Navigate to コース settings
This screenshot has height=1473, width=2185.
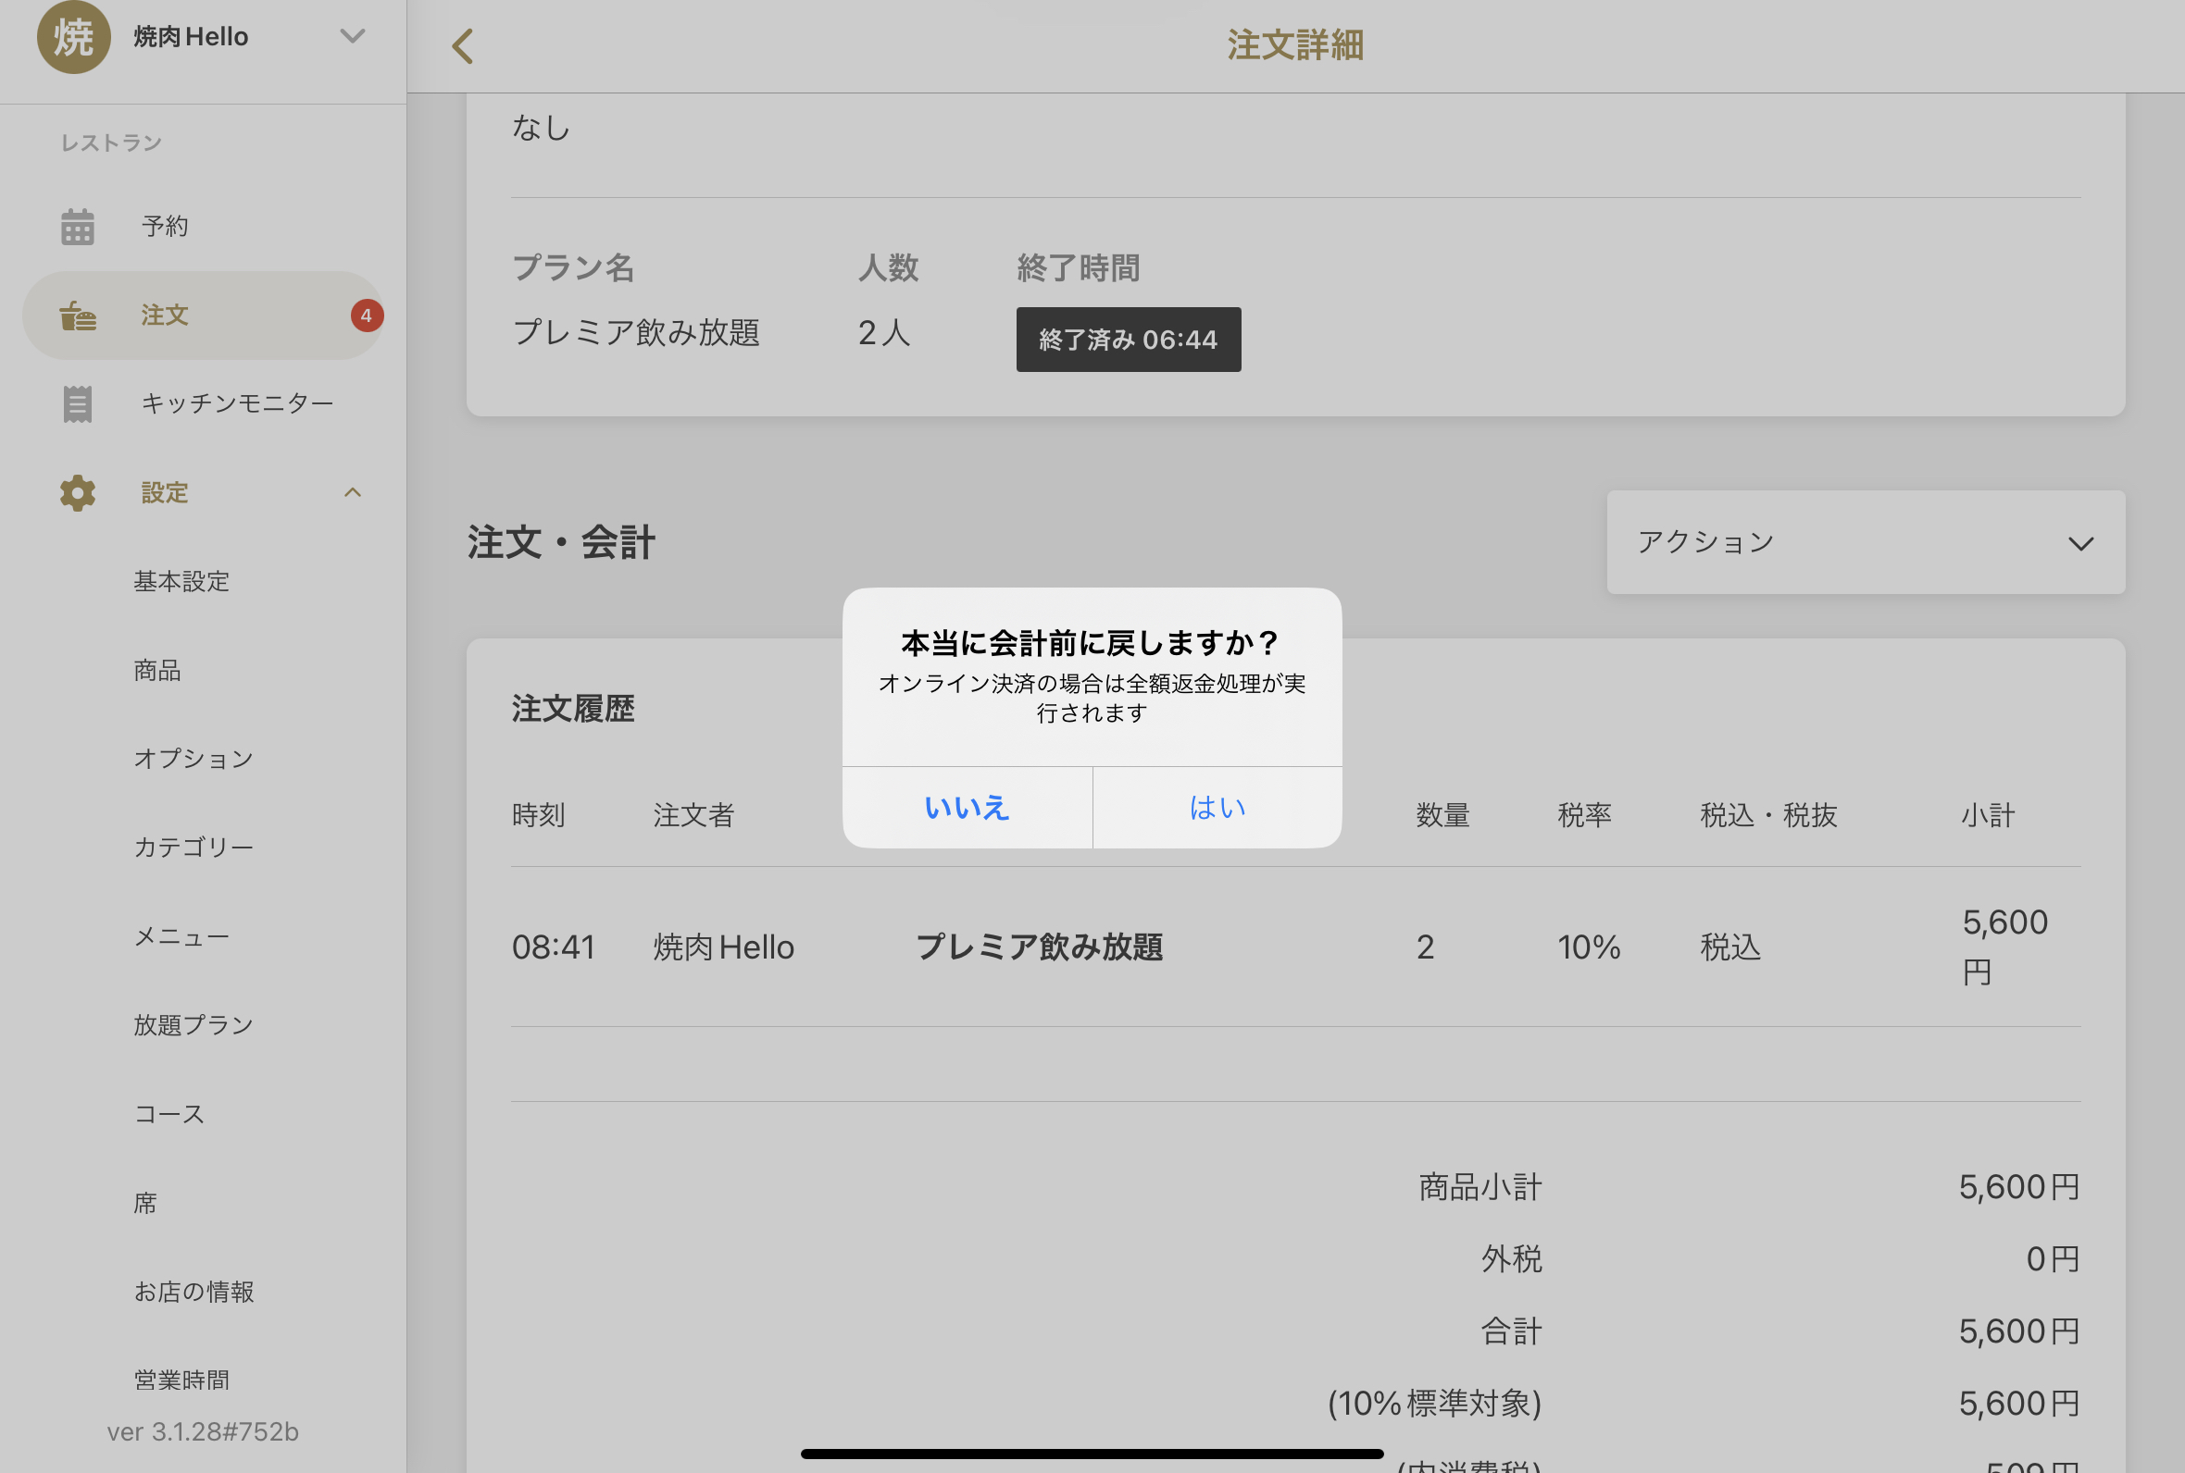tap(169, 1113)
